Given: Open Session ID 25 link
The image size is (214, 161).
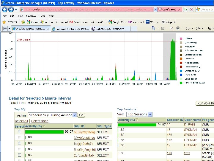Looking at the screenshot, I should (169, 125).
